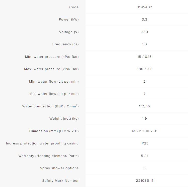Viewport: 188px width, 191px height.
Task: Click the value 380 / 3.8
Action: point(144,69)
